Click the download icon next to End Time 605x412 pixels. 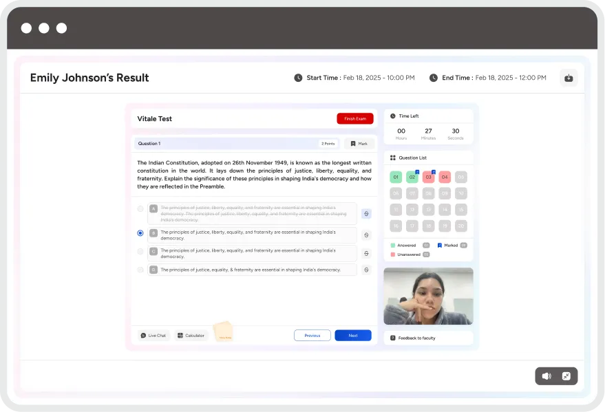pos(569,78)
